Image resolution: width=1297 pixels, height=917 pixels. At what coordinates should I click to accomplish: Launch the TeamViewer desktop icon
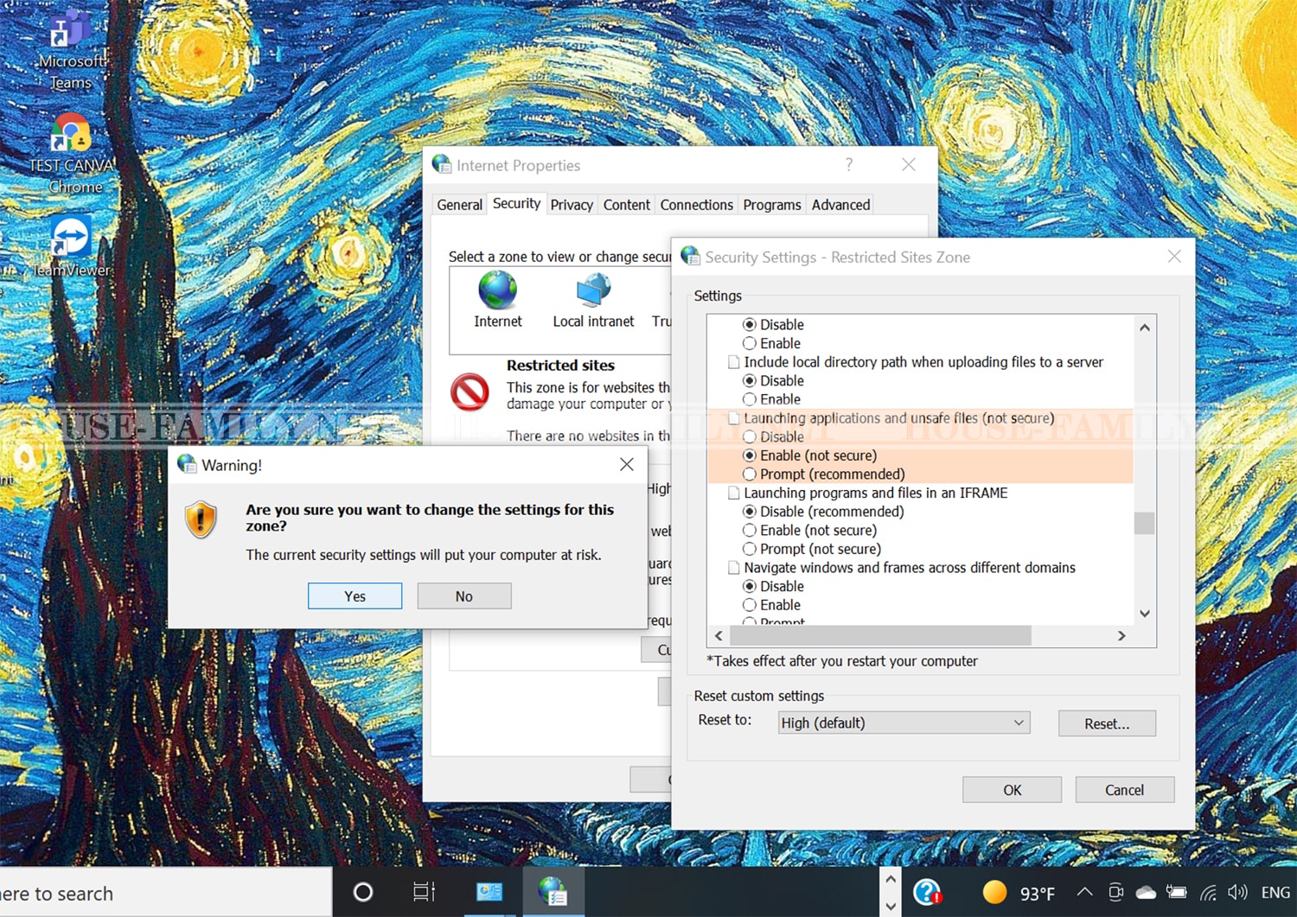[x=71, y=246]
